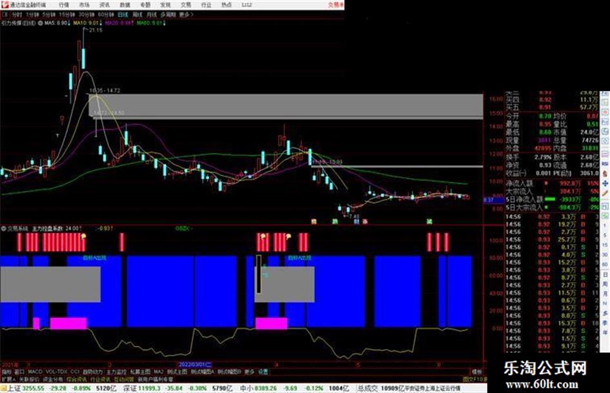Switch chart to 15分钟 period
Image resolution: width=610 pixels, height=393 pixels.
(67, 15)
